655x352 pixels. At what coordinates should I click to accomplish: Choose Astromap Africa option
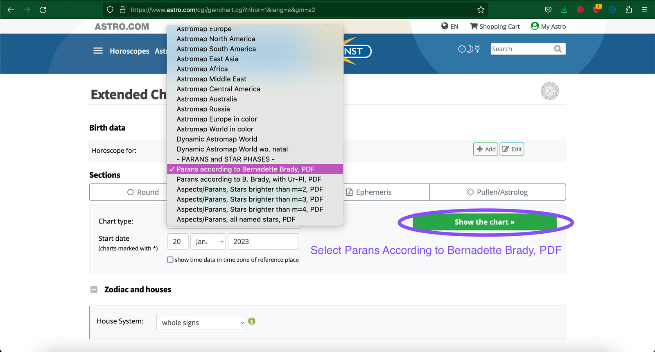(255, 69)
